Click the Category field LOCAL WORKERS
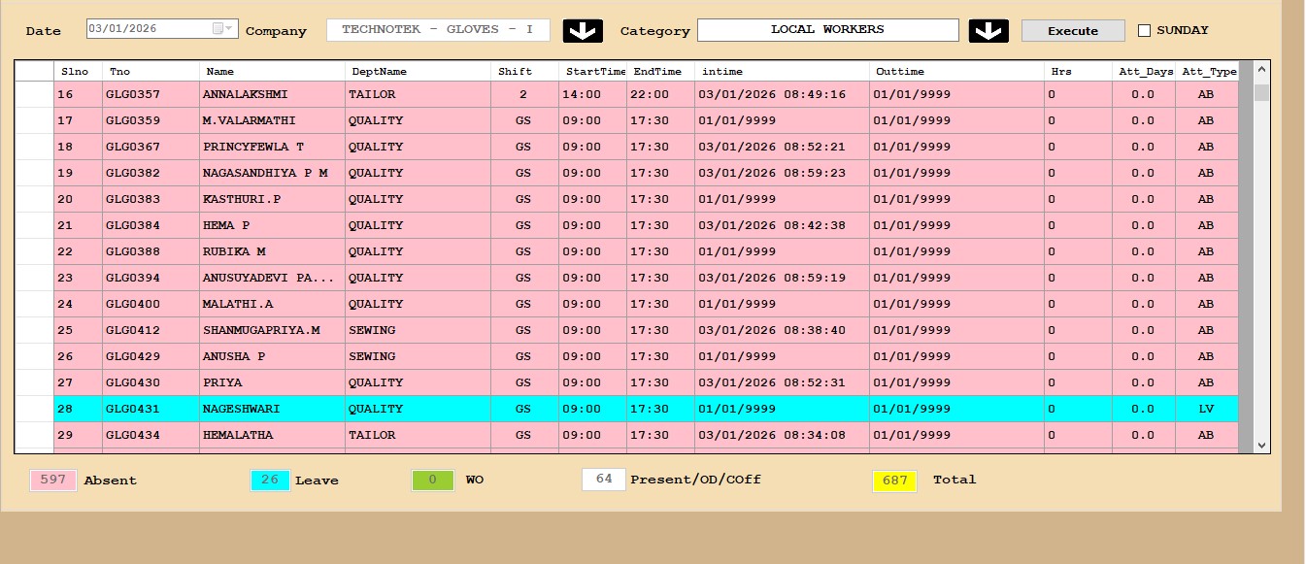1306x564 pixels. [x=827, y=30]
